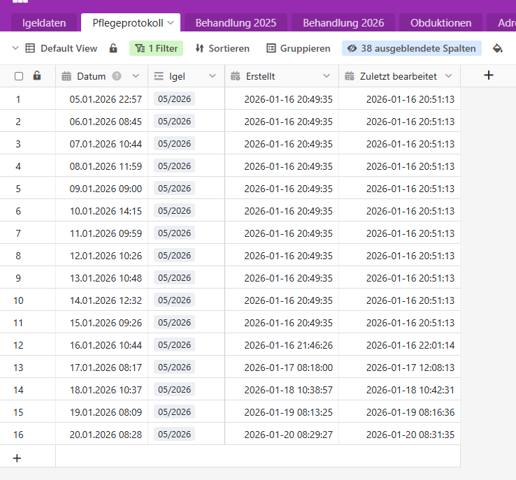
Task: Click the lock icon beside Default View
Action: pyautogui.click(x=113, y=48)
